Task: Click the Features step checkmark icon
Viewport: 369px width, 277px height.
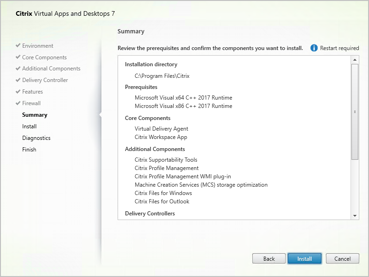Action: (18, 92)
